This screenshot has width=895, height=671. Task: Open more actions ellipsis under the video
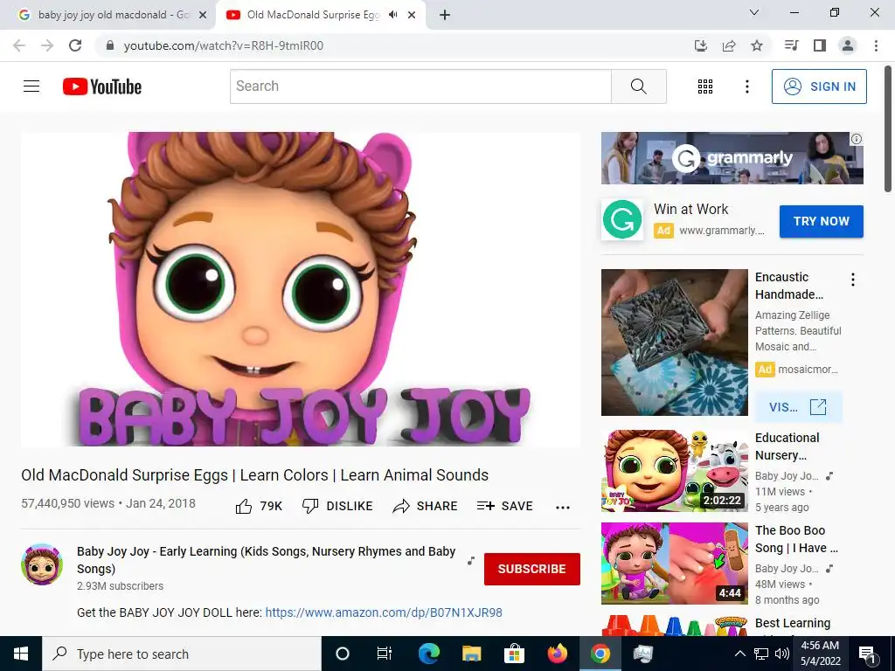coord(563,508)
